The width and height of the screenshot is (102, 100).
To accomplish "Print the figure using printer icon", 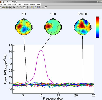I will [10, 7].
